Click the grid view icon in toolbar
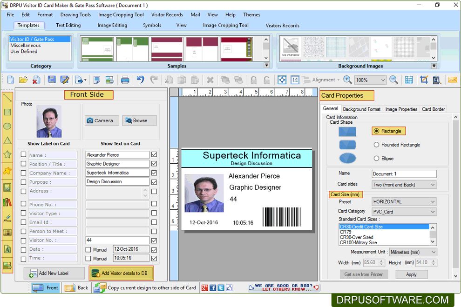The width and height of the screenshot is (461, 307). [409, 80]
